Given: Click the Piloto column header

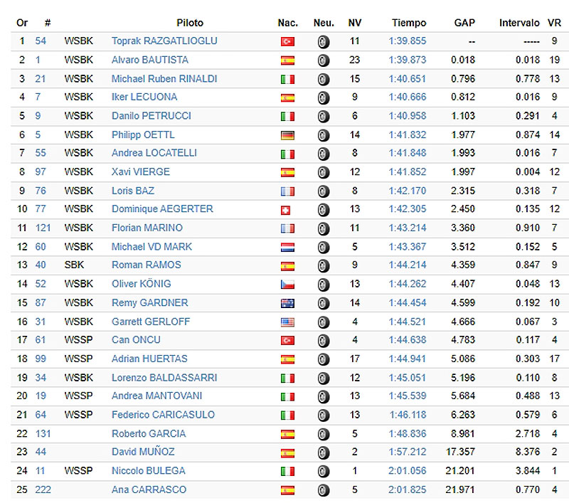Looking at the screenshot, I should click(190, 23).
